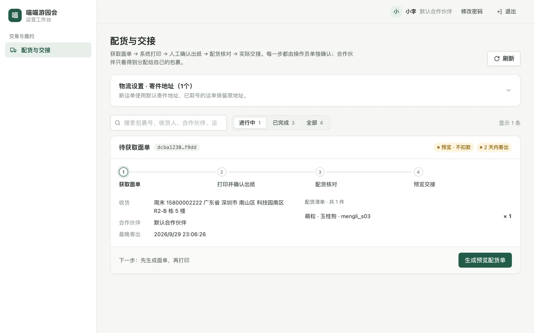The width and height of the screenshot is (534, 333).
Task: Click 默认合作伙伴 value in package details
Action: click(170, 222)
